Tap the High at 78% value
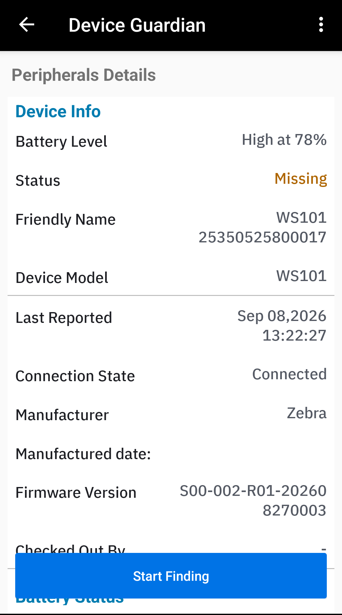Image resolution: width=342 pixels, height=615 pixels. (284, 140)
